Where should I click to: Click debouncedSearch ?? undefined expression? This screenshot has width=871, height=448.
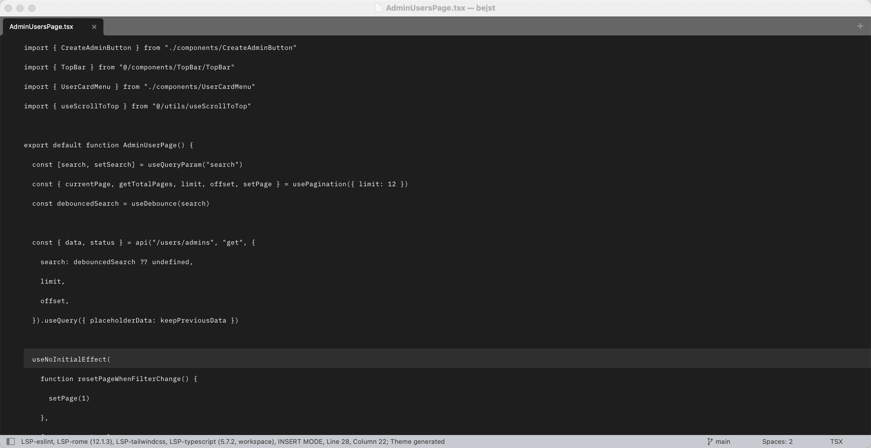131,262
